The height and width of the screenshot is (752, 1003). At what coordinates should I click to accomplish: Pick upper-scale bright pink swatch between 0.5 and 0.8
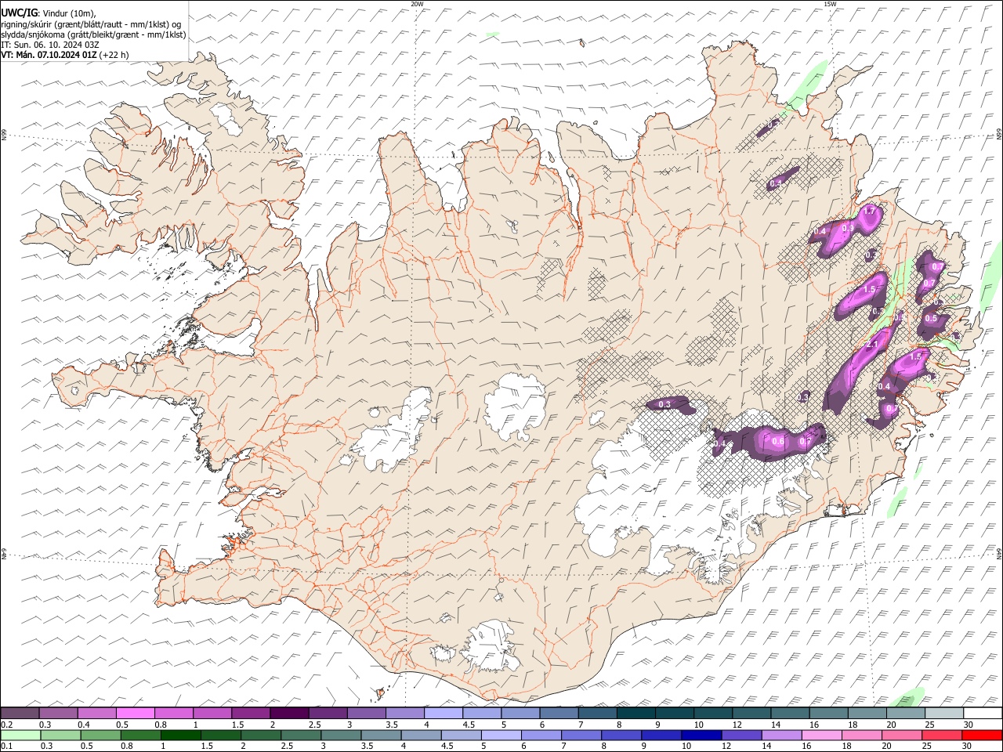135,713
